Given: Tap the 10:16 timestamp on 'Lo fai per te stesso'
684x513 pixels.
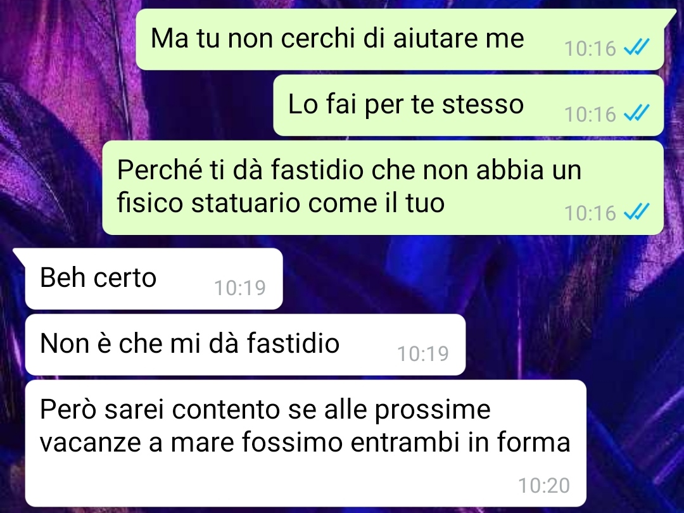Looking at the screenshot, I should pos(590,114).
